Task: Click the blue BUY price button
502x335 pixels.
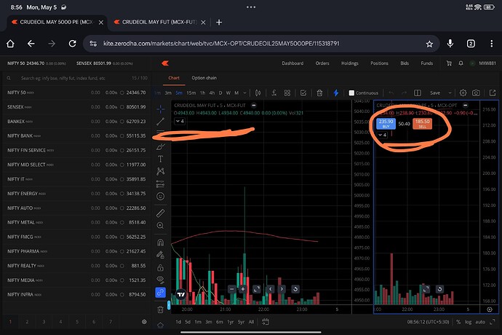Action: point(386,124)
